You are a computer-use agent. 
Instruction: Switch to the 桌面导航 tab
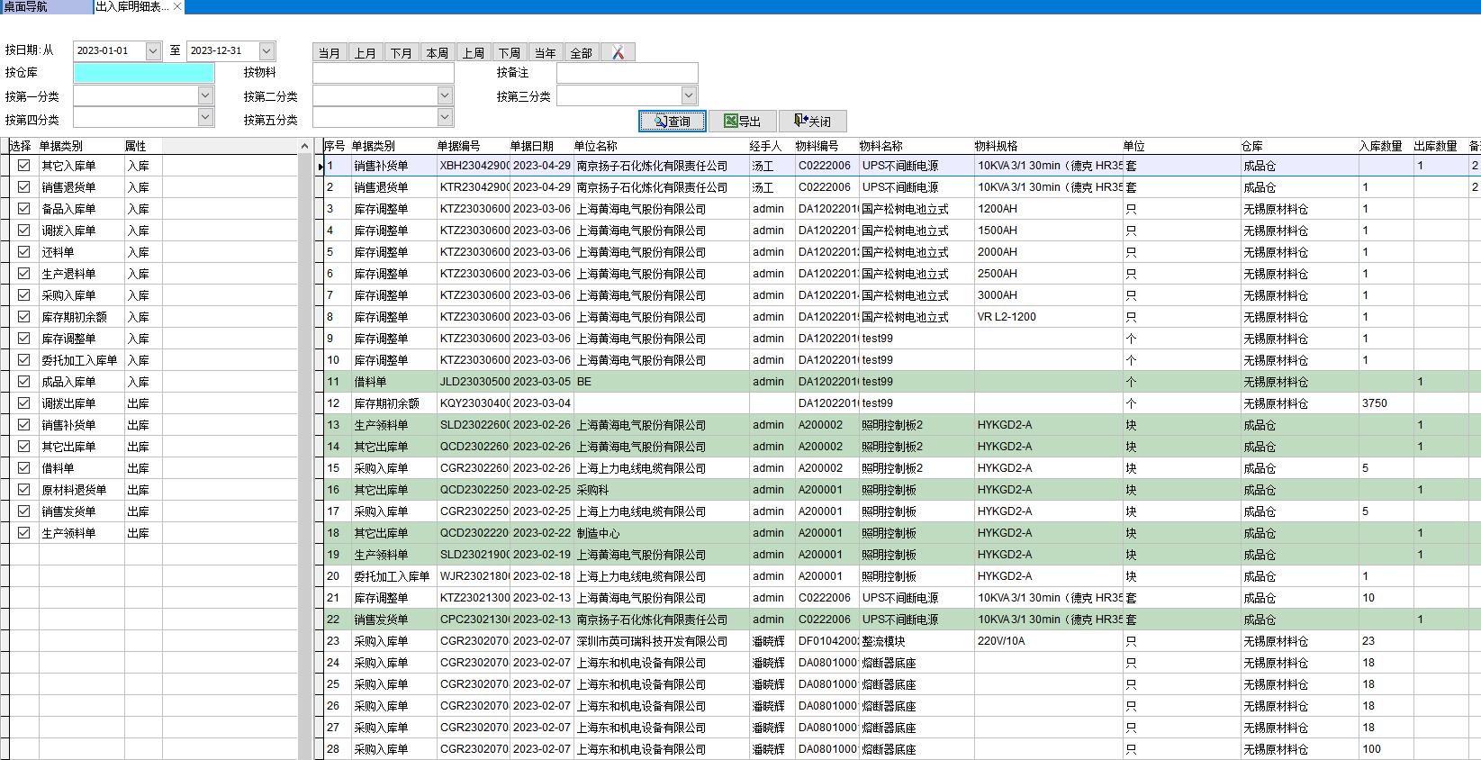tap(27, 6)
